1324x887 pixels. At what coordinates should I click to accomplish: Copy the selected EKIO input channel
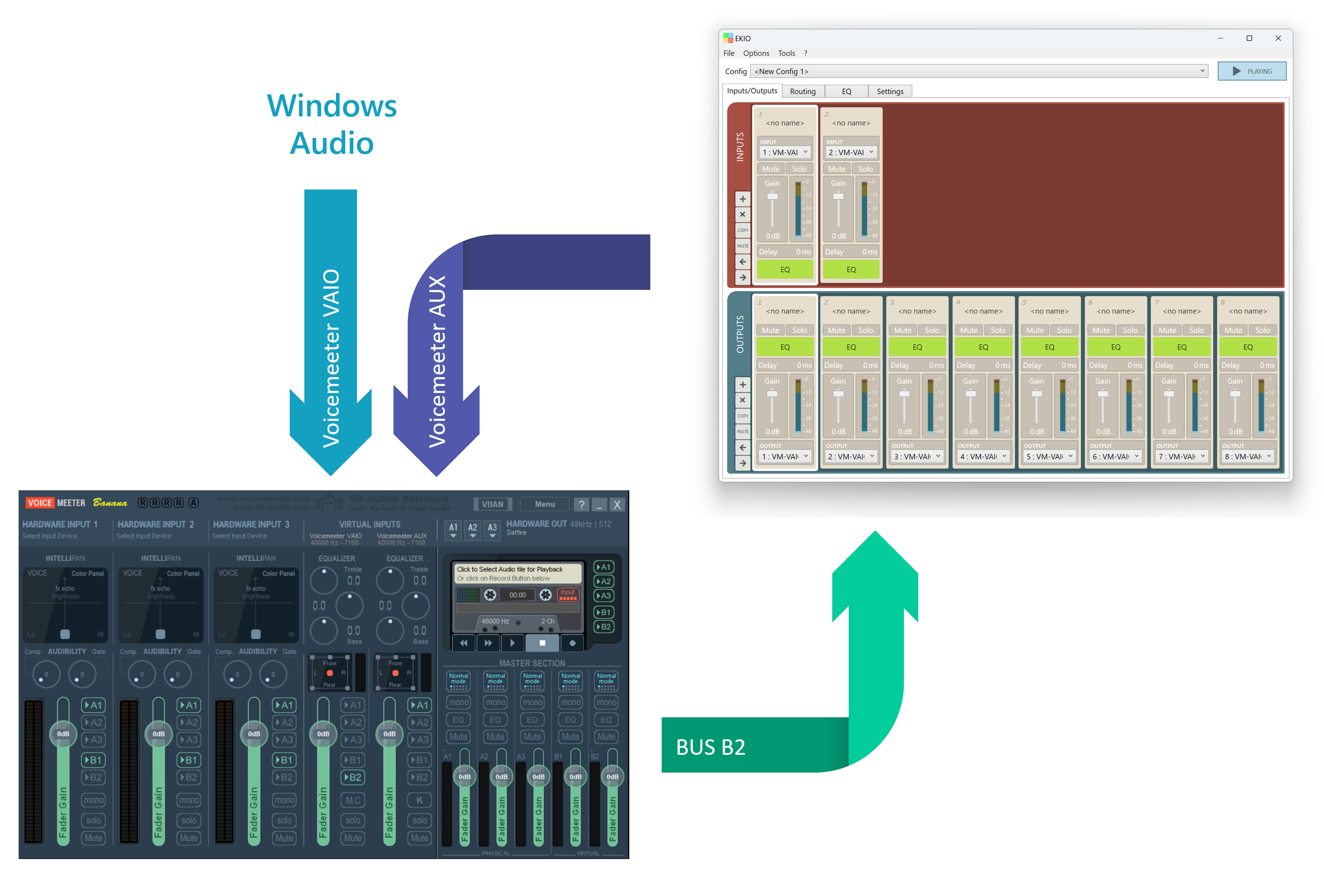point(742,230)
